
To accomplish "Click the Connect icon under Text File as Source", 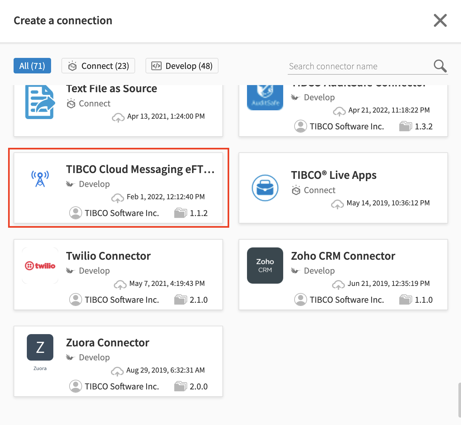I will click(71, 104).
